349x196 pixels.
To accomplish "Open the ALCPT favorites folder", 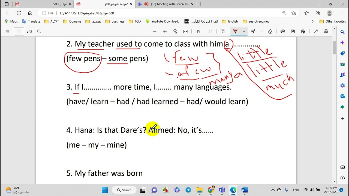I will (52, 22).
